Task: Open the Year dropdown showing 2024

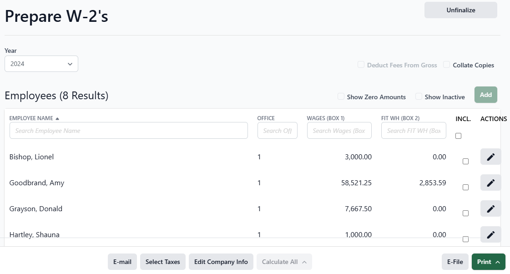Action: coord(41,64)
